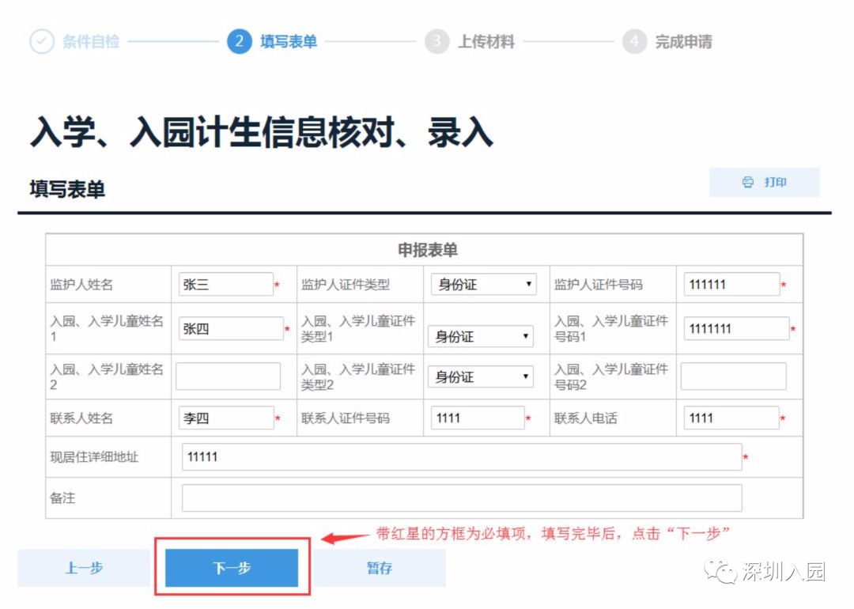The height and width of the screenshot is (609, 854).
Task: Click the step 2 circle labeled 填写表单
Action: coord(240,42)
